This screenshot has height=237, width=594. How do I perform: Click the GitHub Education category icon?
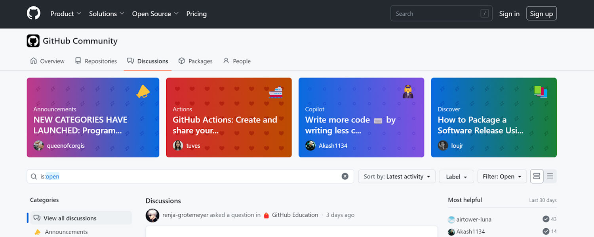click(266, 215)
